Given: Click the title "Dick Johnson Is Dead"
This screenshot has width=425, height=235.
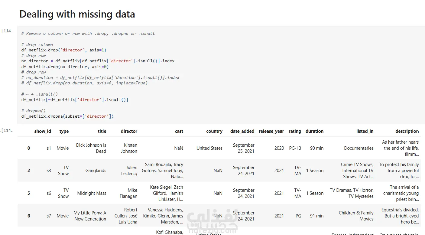Looking at the screenshot, I should [x=91, y=148].
